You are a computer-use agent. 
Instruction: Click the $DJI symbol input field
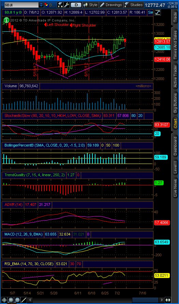[x=21, y=5]
